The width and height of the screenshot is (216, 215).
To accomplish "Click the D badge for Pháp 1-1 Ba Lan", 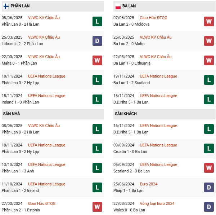I will point(209,188).
